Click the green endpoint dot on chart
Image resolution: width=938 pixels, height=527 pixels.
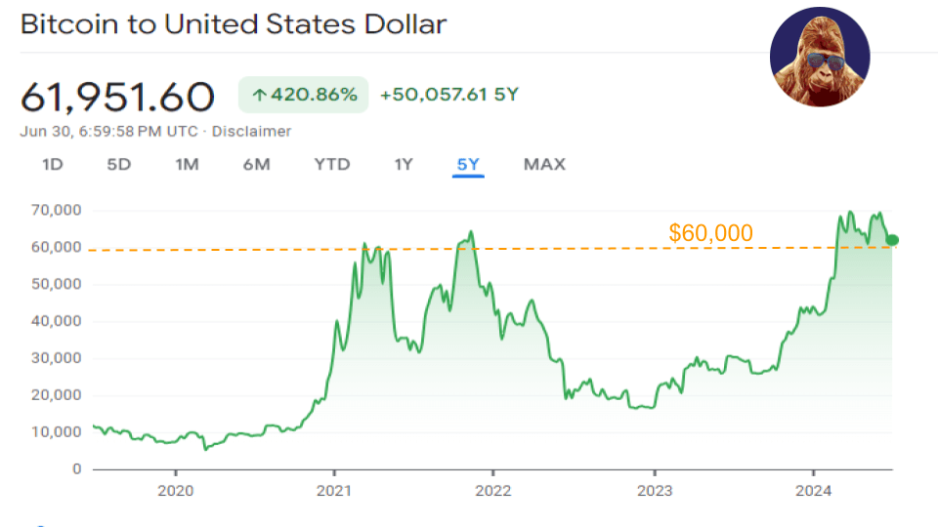coord(892,240)
